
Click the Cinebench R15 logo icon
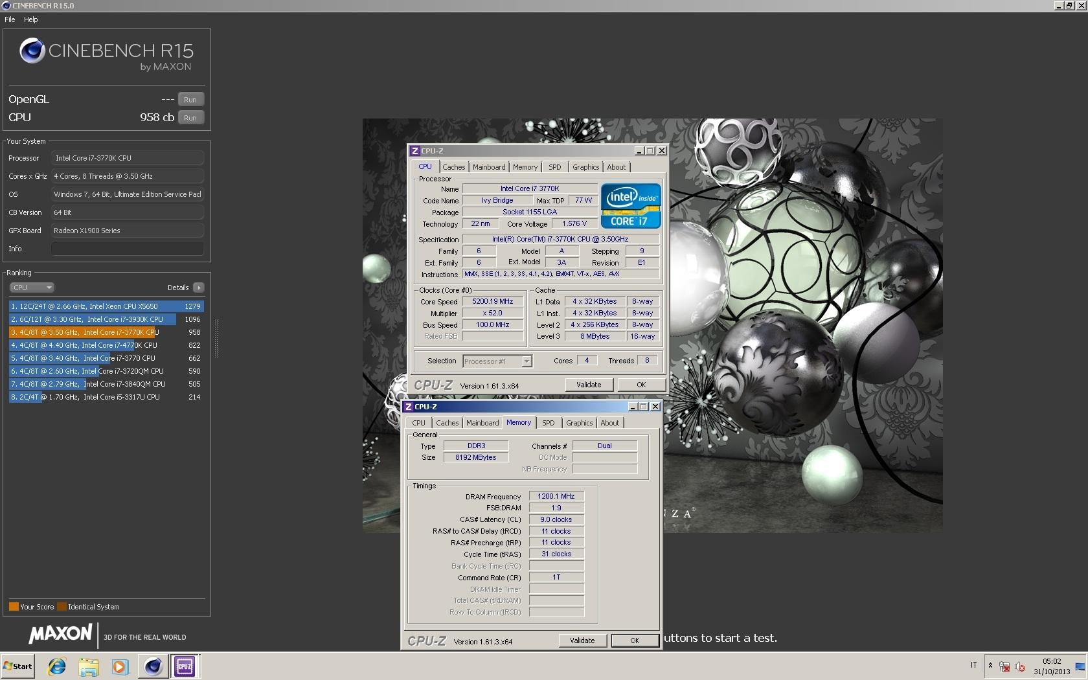pyautogui.click(x=32, y=51)
